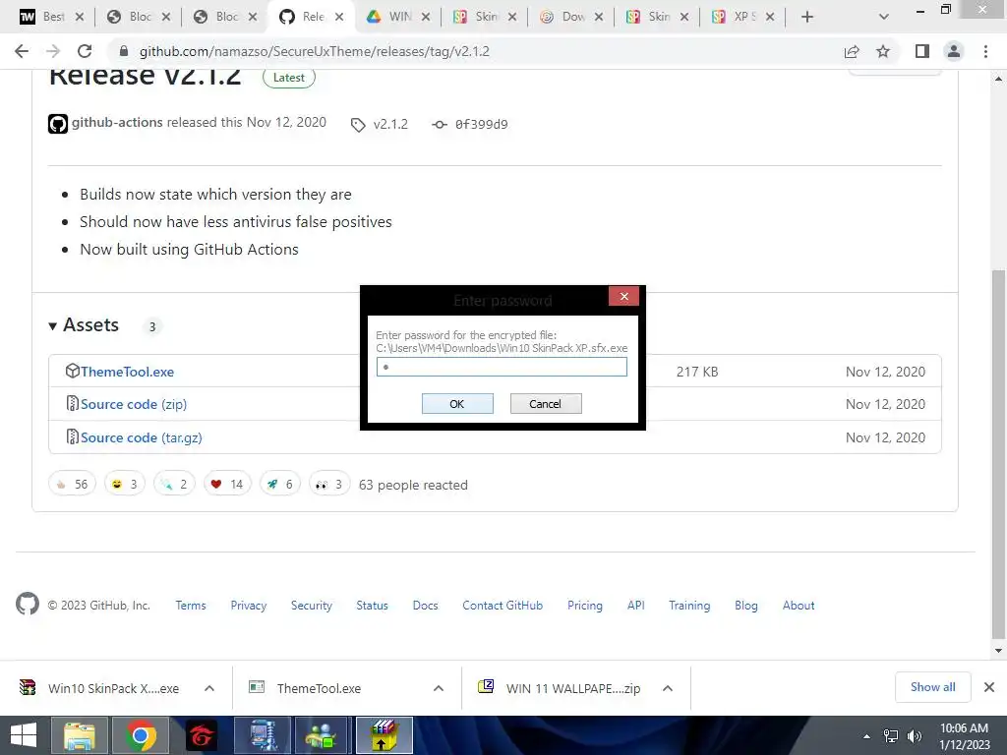Cancel the Enter password dialog
1007x755 pixels.
click(x=545, y=404)
